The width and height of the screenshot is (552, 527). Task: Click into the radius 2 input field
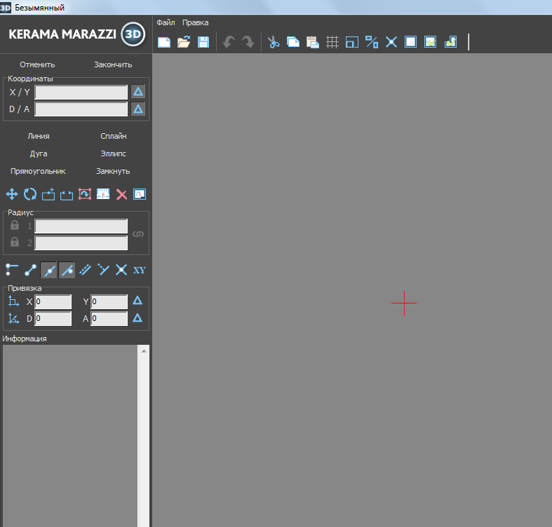coord(81,243)
